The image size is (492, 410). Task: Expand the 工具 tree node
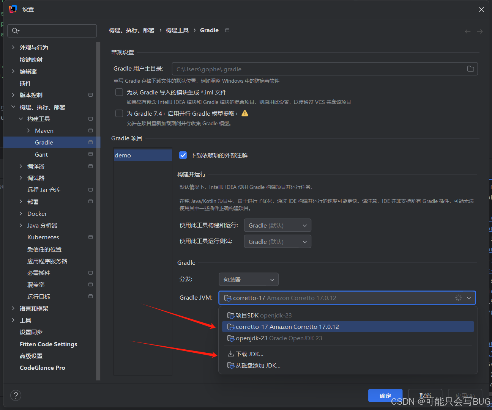[x=13, y=320]
